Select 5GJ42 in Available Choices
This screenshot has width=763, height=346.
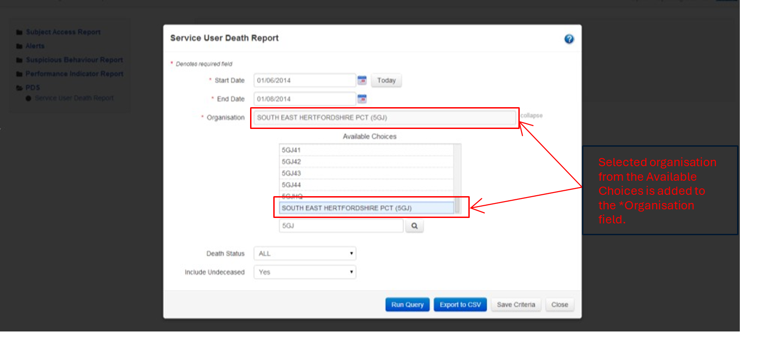coord(366,162)
